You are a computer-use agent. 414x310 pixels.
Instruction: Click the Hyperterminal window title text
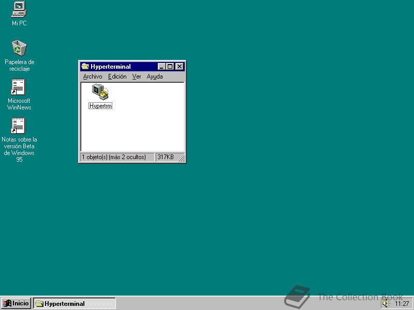click(111, 67)
